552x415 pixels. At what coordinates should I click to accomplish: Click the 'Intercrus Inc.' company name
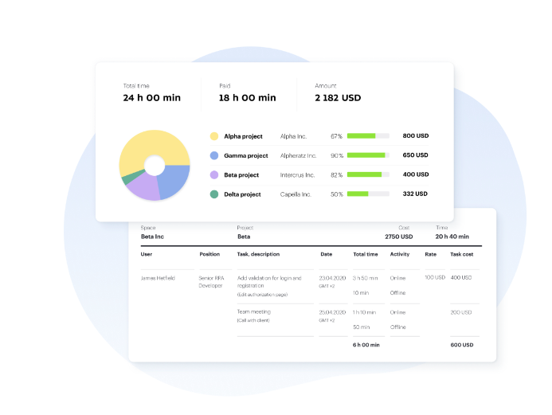[297, 175]
